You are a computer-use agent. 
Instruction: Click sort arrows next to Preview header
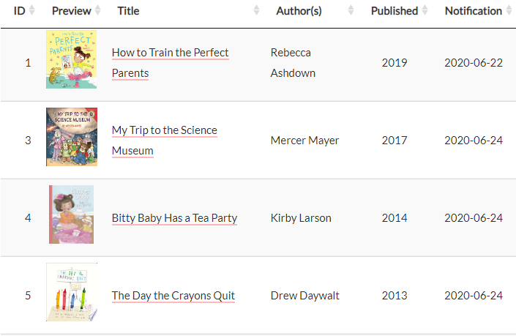click(x=97, y=11)
